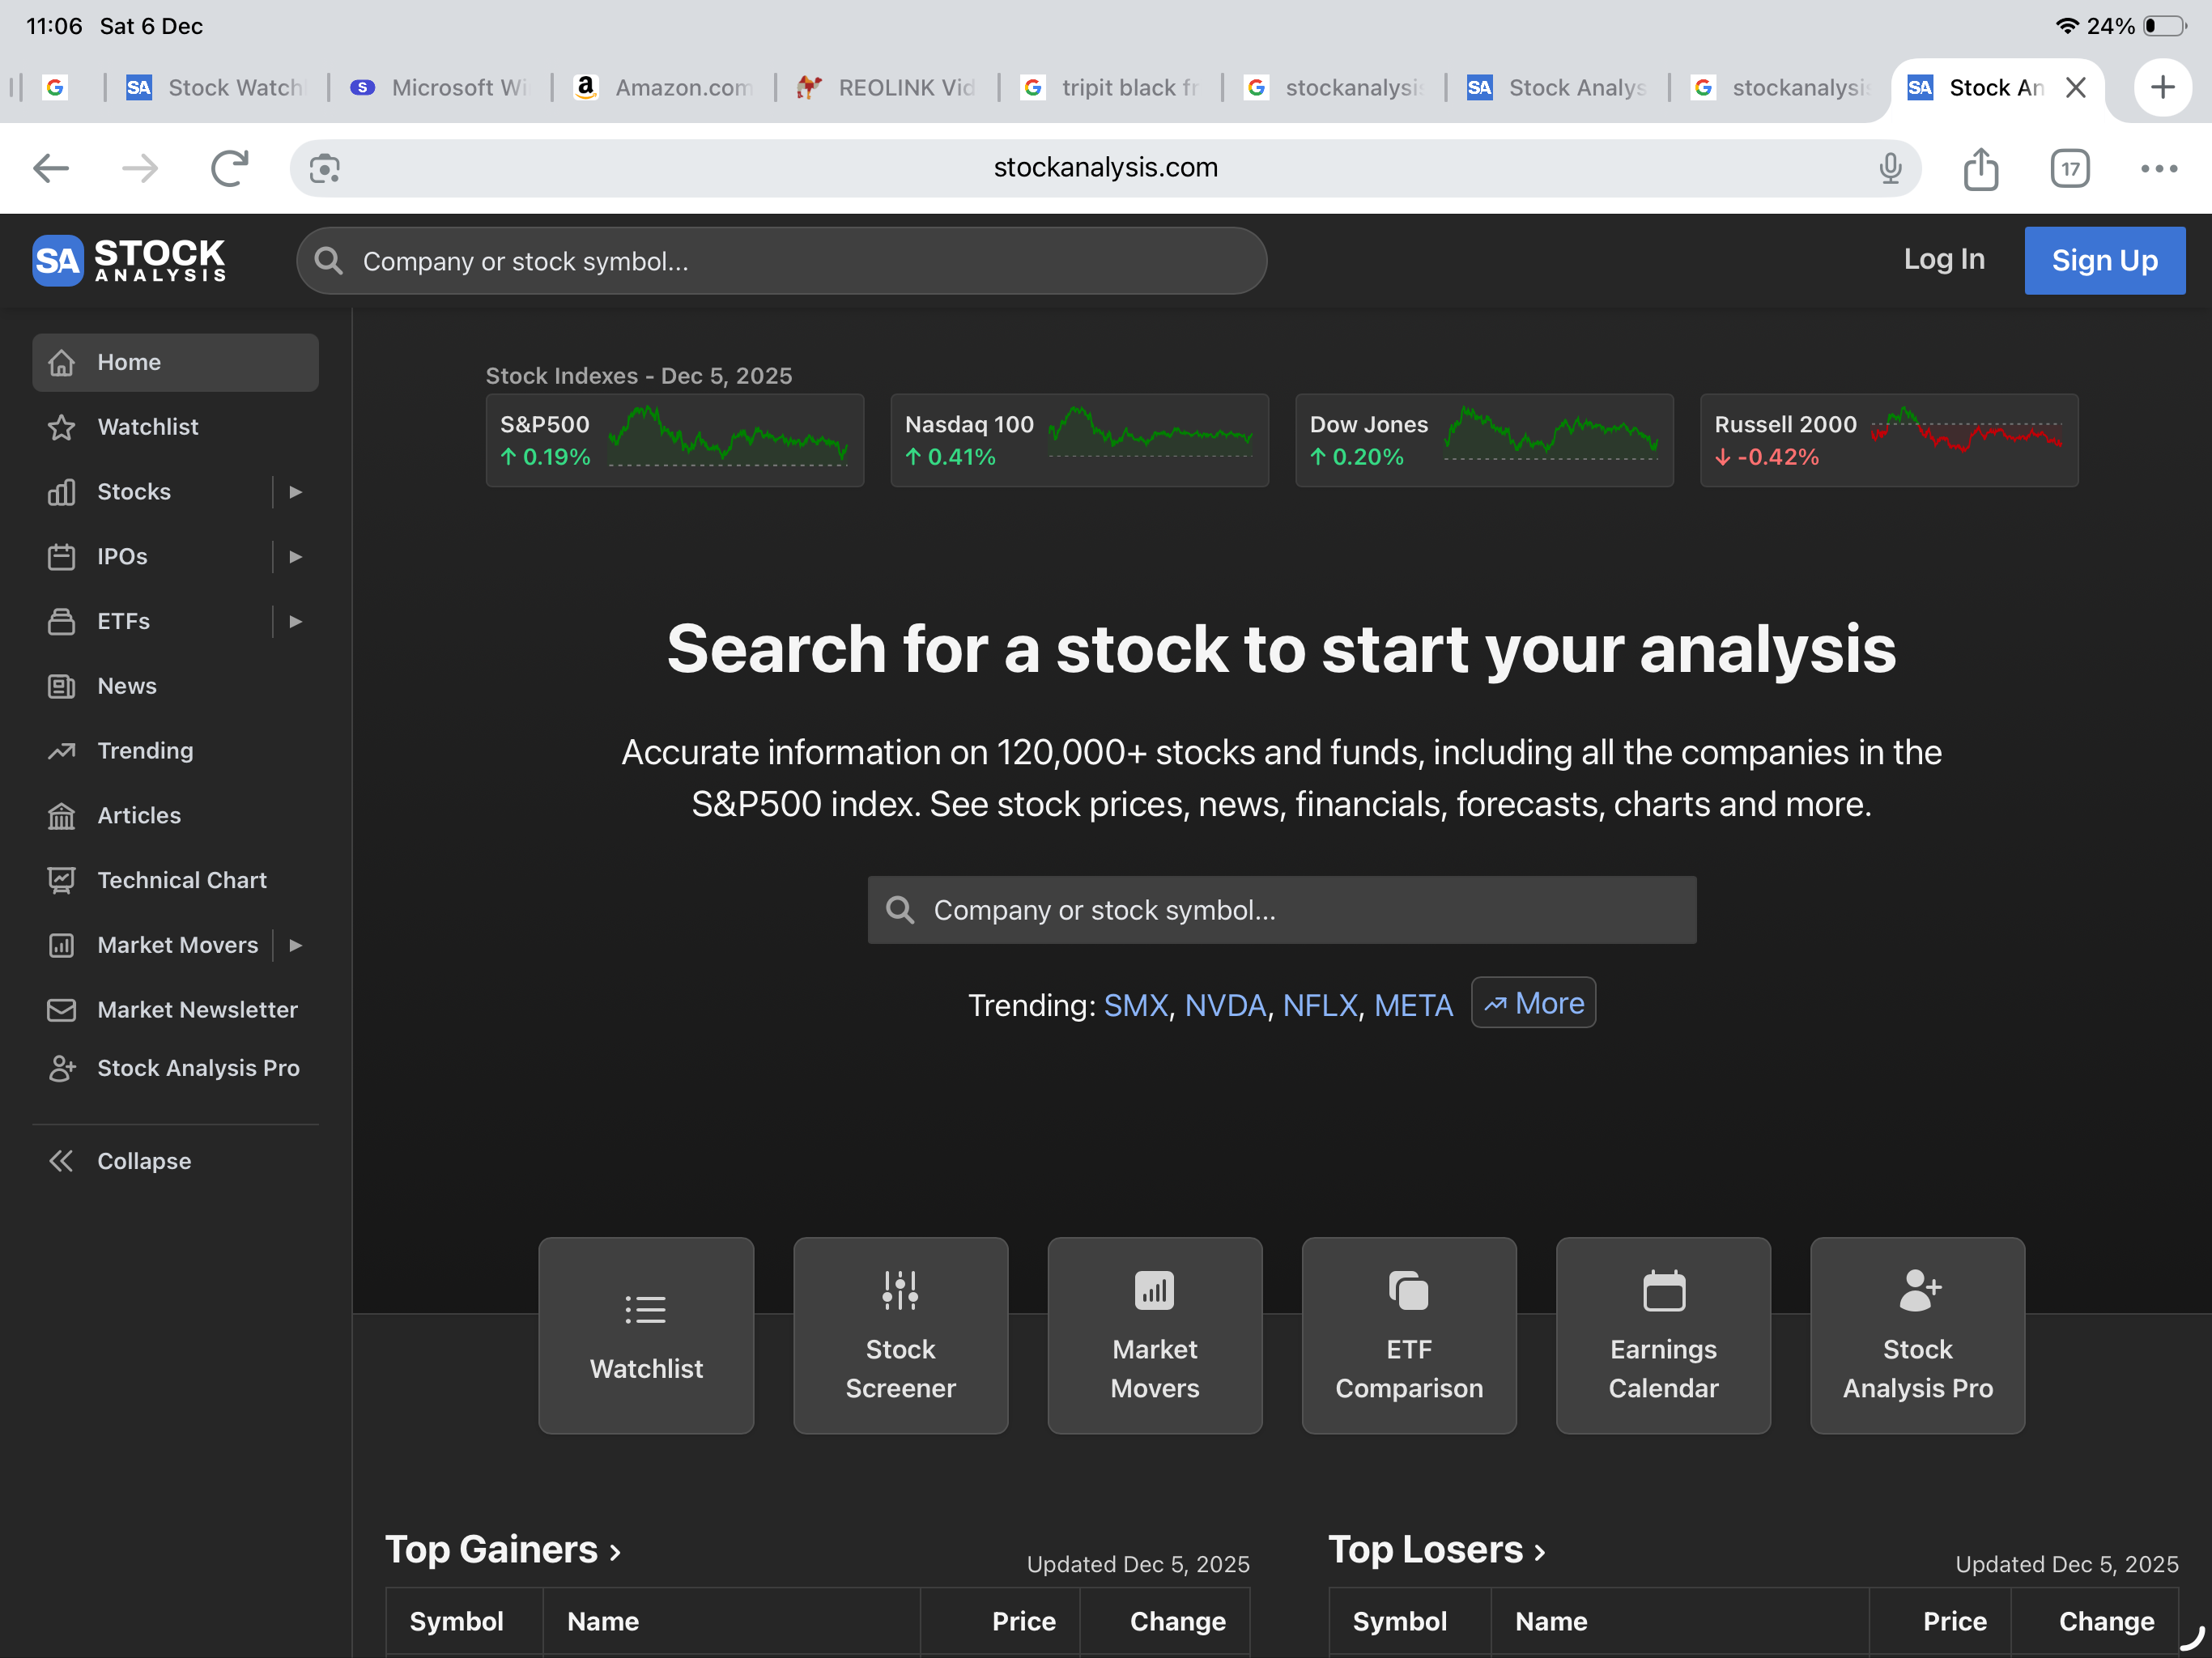Switch to the Amazon.com browser tab
Screen dimensions: 2212x1658
pos(664,88)
